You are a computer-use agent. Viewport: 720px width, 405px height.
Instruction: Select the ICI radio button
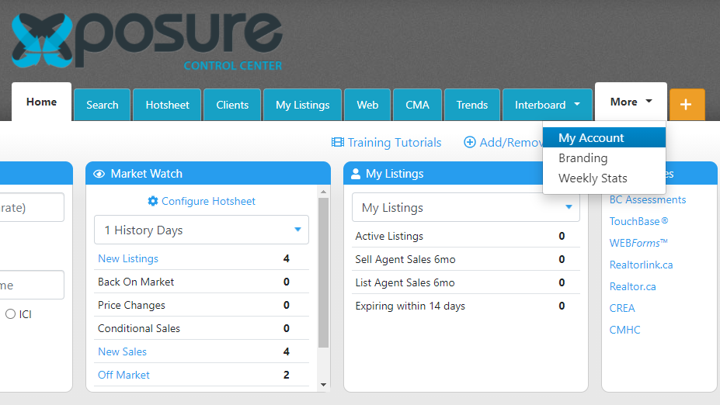click(10, 314)
